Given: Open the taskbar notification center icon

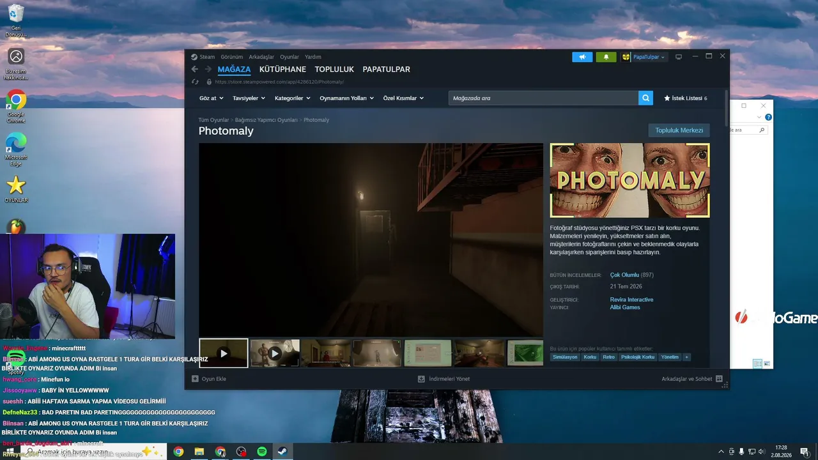Looking at the screenshot, I should [x=804, y=452].
